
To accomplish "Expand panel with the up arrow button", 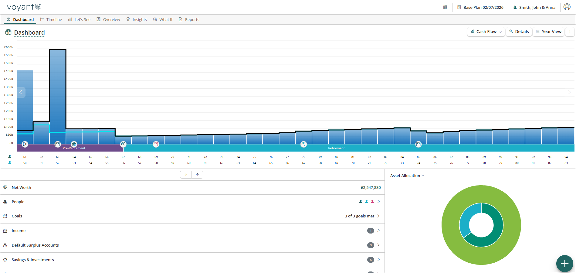I will (x=197, y=175).
